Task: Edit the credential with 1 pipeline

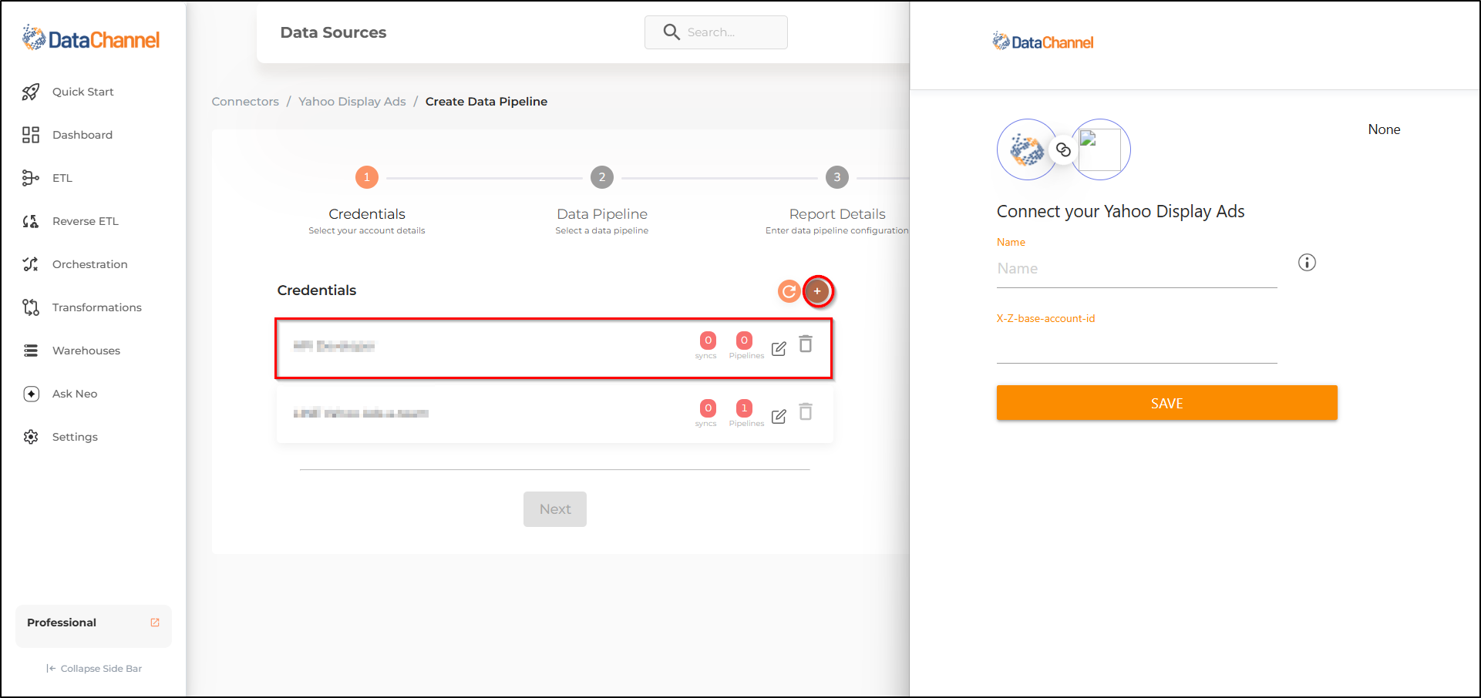Action: coord(779,417)
